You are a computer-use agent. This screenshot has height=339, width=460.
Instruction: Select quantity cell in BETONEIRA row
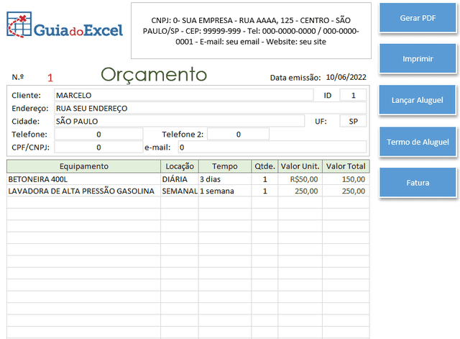[264, 179]
